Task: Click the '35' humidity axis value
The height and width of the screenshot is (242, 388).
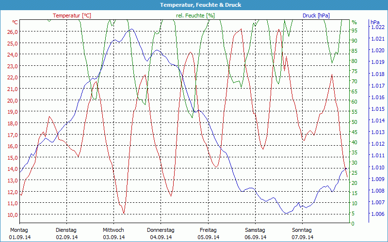Action: (x=355, y=152)
